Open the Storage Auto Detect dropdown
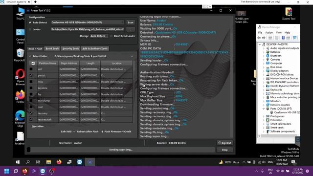Image resolution: width=313 pixels, height=176 pixels. tap(99, 36)
